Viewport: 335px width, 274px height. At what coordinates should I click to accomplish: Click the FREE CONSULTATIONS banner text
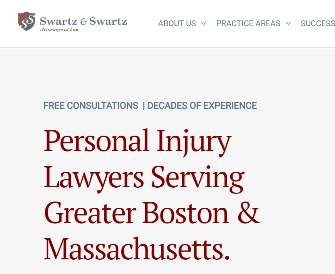[90, 105]
